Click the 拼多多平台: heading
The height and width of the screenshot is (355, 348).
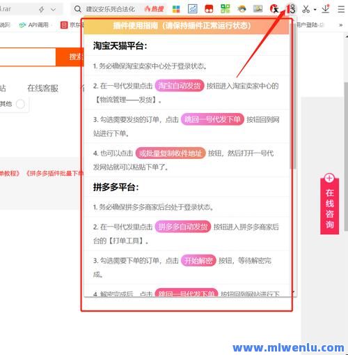[x=116, y=187]
